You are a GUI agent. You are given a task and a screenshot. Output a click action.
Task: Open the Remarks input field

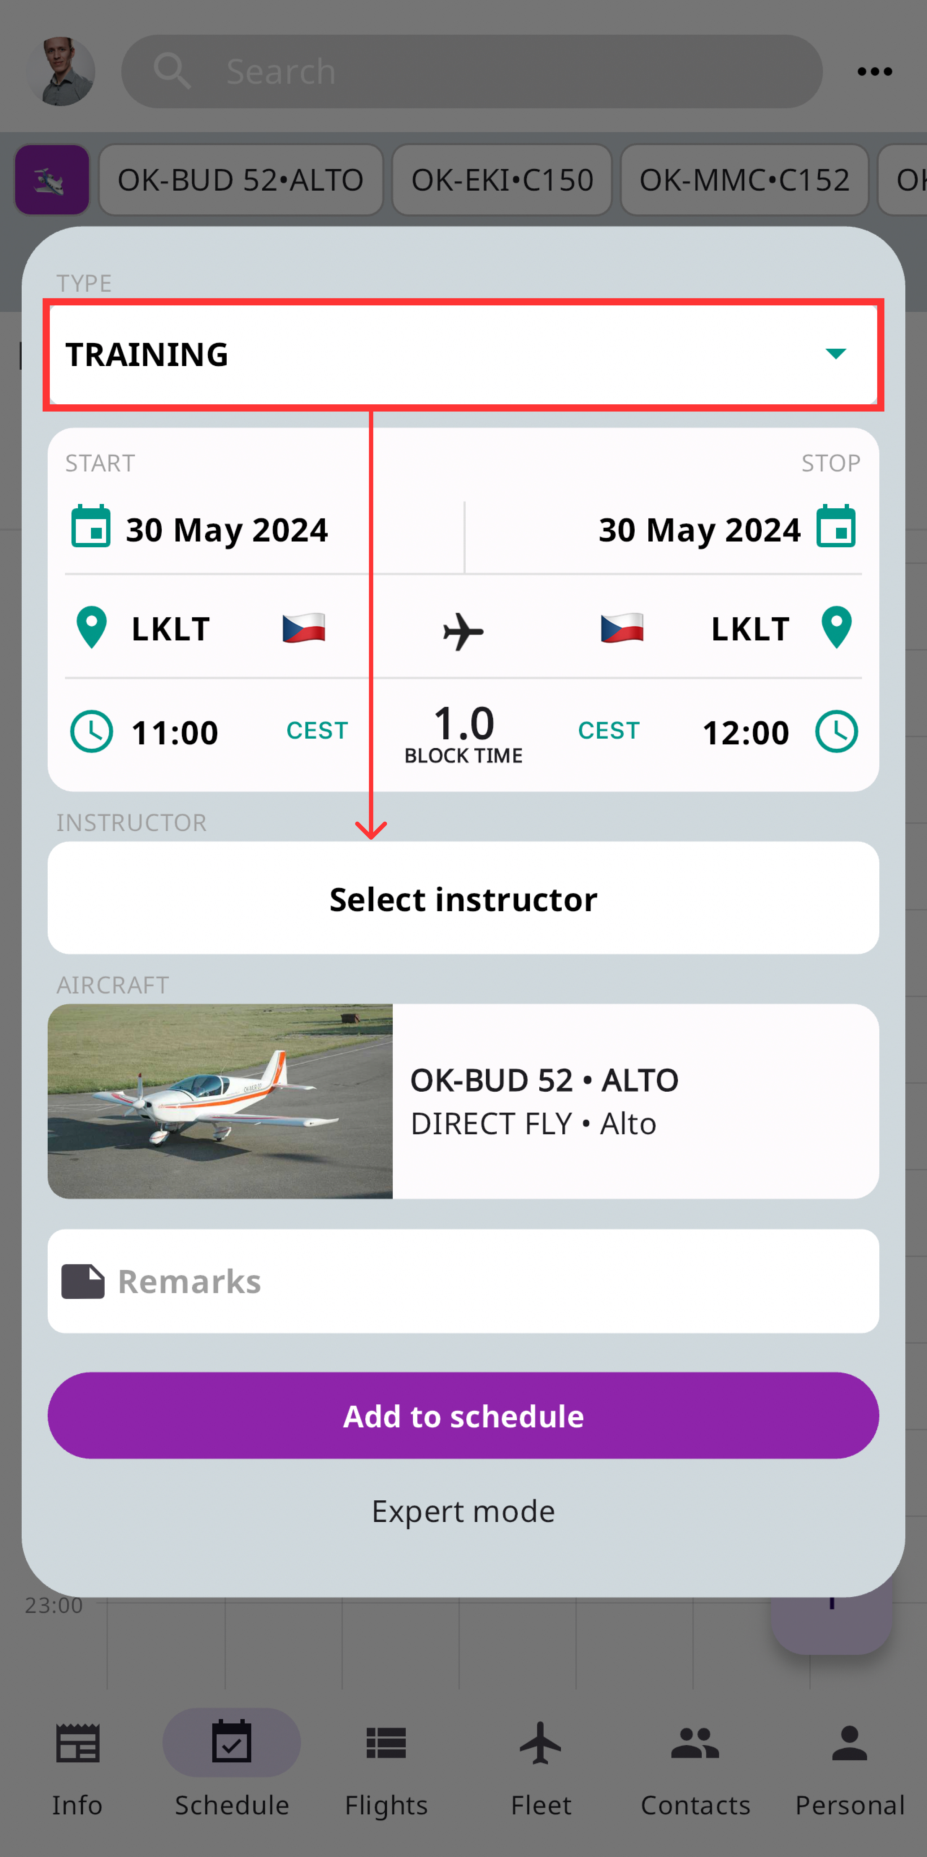pyautogui.click(x=463, y=1280)
